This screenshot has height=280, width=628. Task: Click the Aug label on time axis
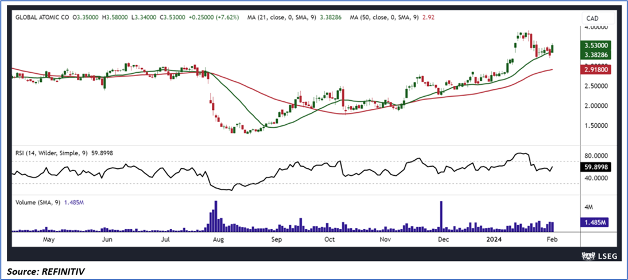[218, 240]
